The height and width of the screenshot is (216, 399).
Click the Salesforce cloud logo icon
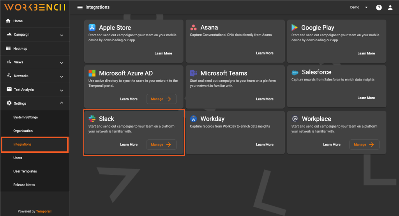295,73
